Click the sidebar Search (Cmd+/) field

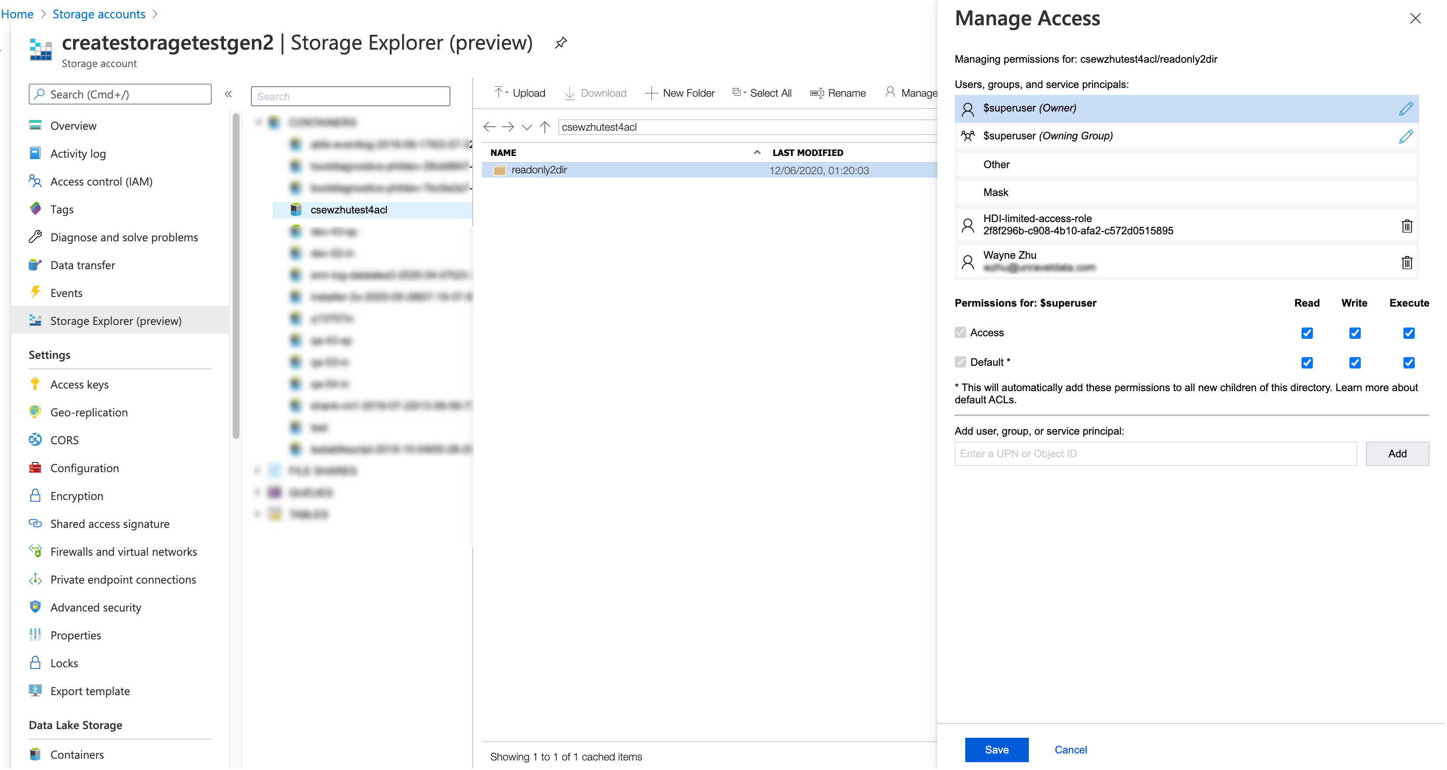coord(120,95)
